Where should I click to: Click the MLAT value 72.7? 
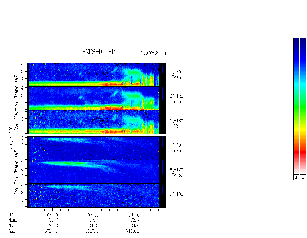[135, 220]
